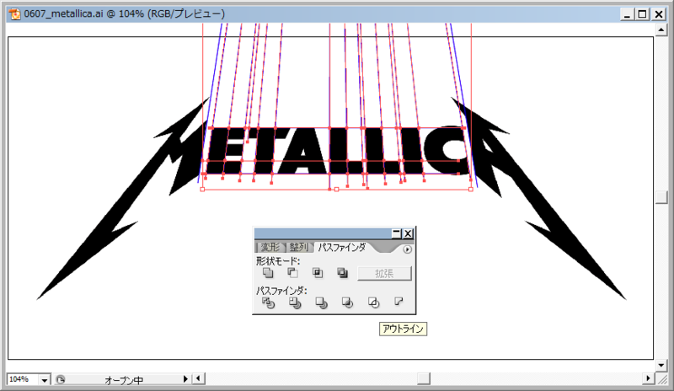Switch to the 整列 tab
This screenshot has width=674, height=391.
coord(298,248)
